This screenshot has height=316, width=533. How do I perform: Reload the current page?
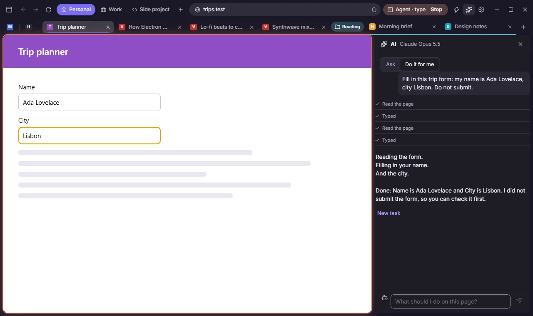coord(48,10)
